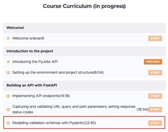Click the video icon for Modelling validation schemas
Screen dimensions: 168x132
pyautogui.click(x=8, y=123)
